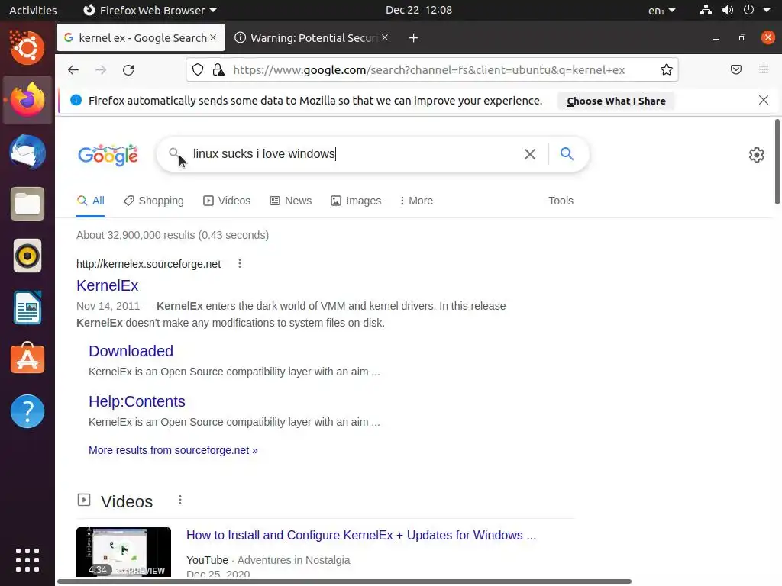Select the Shopping results tab
The height and width of the screenshot is (586, 782).
tap(153, 201)
